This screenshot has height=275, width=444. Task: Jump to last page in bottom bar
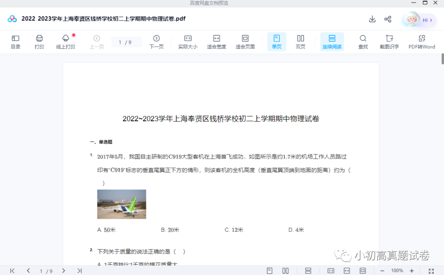80,271
